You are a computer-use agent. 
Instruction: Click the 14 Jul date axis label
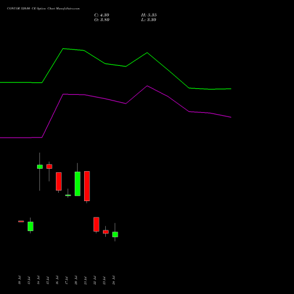38,280
